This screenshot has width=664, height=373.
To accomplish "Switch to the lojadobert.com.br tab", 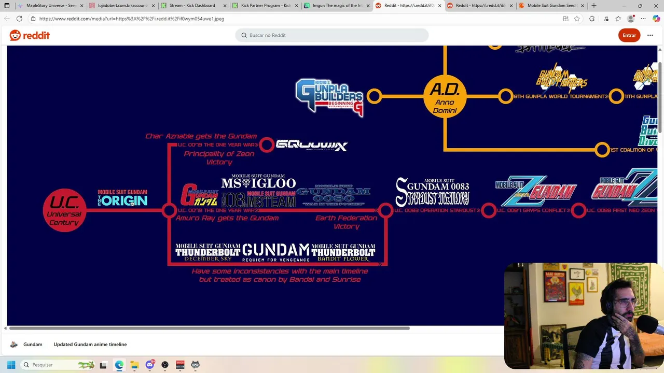I will (121, 6).
